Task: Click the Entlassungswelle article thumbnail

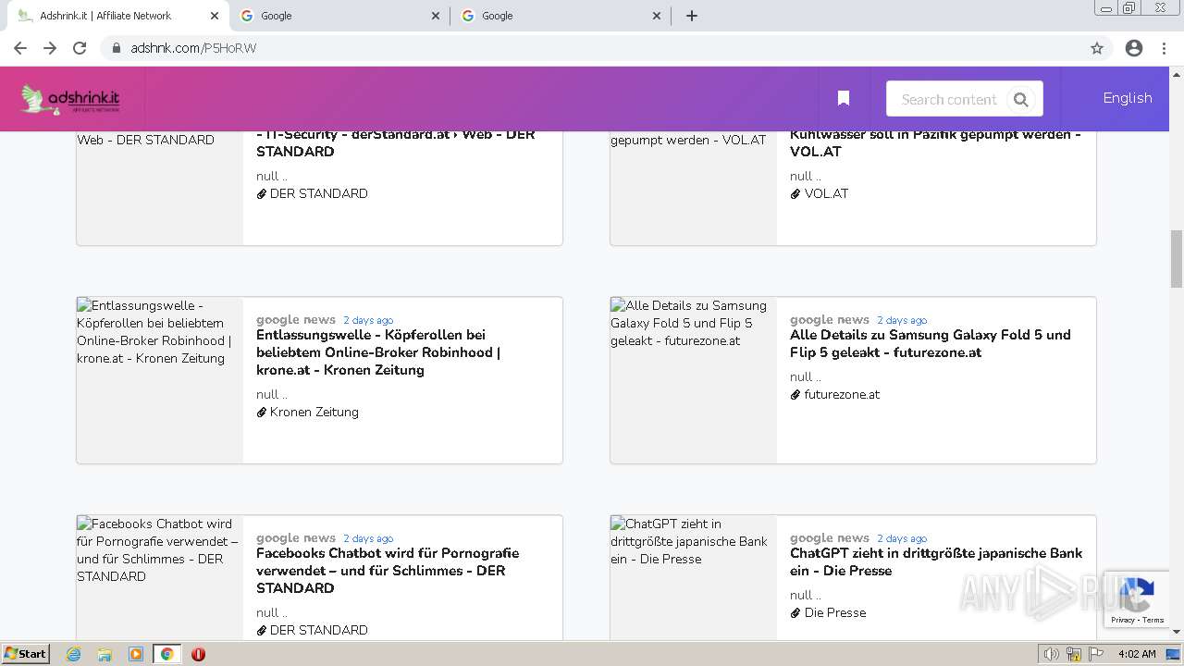Action: [x=160, y=380]
